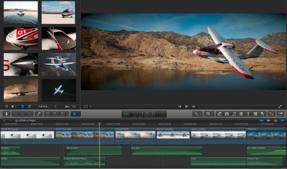Insert selected clip into storyline button
Viewport: 287px width, 169px height.
(55, 114)
